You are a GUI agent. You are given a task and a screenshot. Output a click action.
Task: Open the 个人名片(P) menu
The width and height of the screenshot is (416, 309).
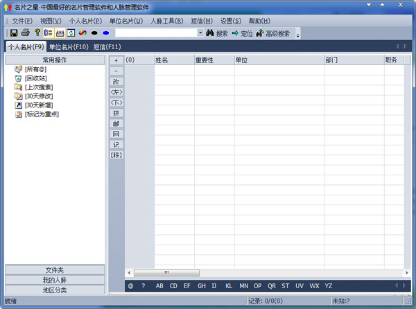pos(85,21)
